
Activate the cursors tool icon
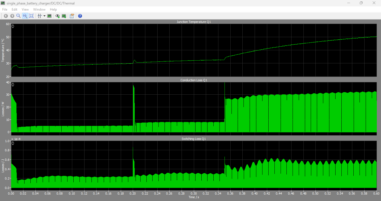pos(40,16)
